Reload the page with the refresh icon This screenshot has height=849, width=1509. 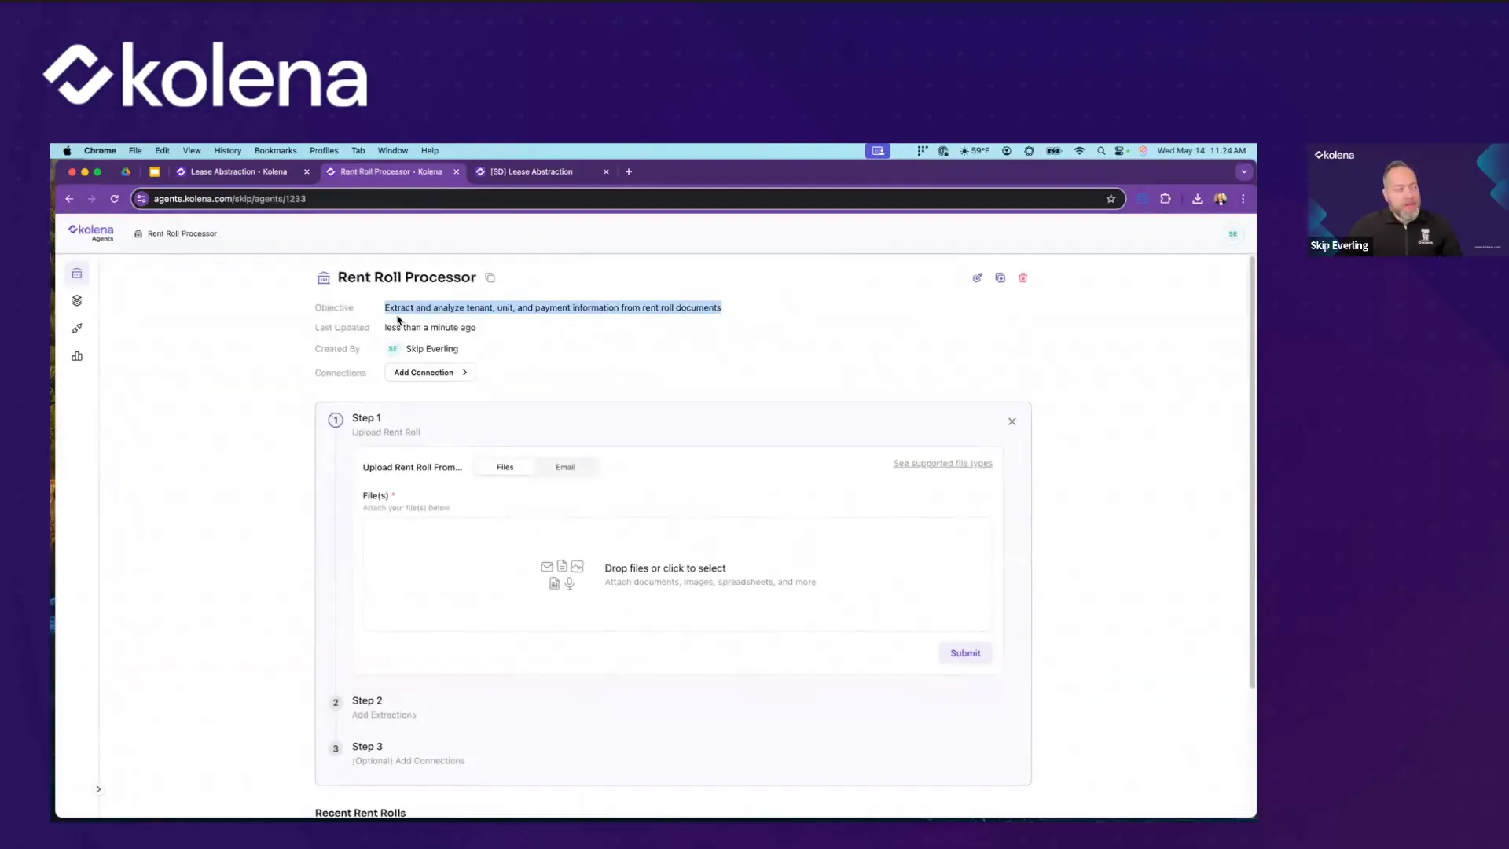115,199
